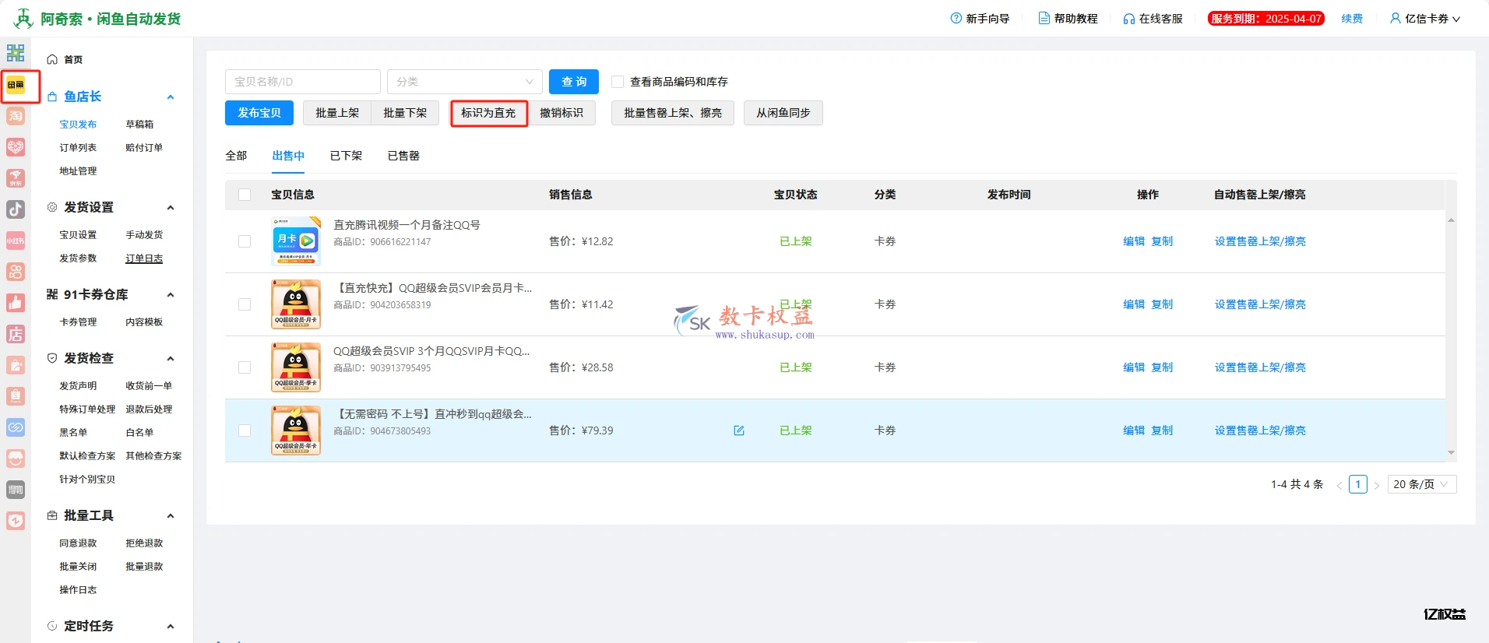This screenshot has width=1489, height=643.
Task: Open 帮助教程 help tutorials
Action: (x=1068, y=18)
